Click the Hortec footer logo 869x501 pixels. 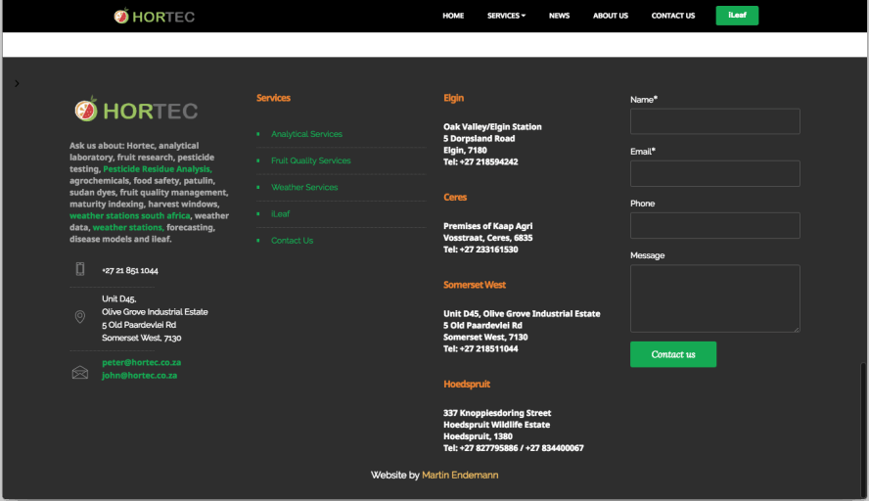click(x=136, y=110)
